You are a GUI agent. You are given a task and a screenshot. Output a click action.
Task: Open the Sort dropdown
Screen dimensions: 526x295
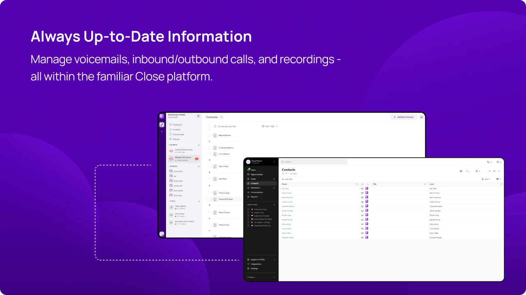pos(486,179)
